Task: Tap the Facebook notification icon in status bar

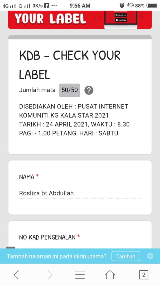Action: [x=46, y=5]
